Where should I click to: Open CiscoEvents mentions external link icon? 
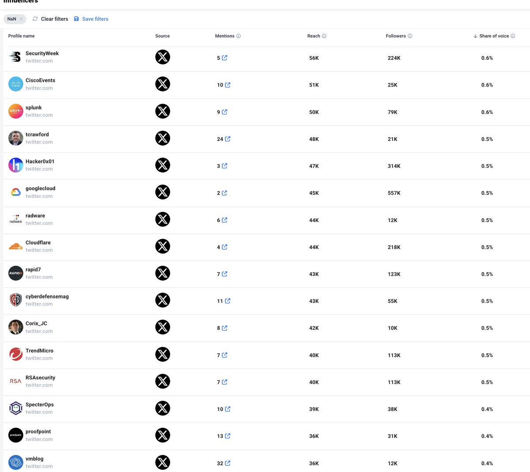click(x=227, y=85)
